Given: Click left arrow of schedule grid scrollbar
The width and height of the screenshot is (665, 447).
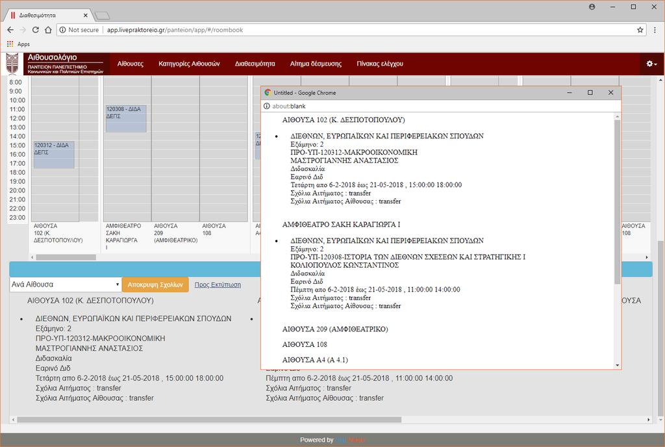Looking at the screenshot, I should click(x=32, y=257).
